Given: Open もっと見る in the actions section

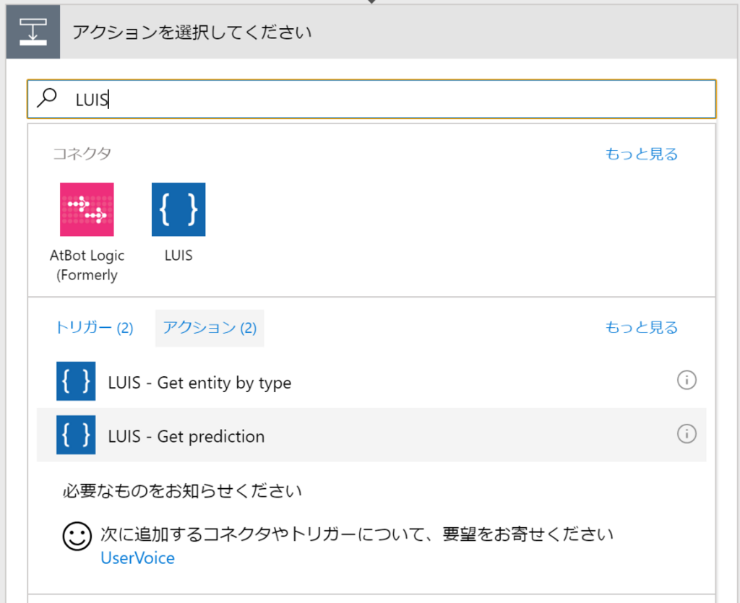Looking at the screenshot, I should [x=640, y=327].
